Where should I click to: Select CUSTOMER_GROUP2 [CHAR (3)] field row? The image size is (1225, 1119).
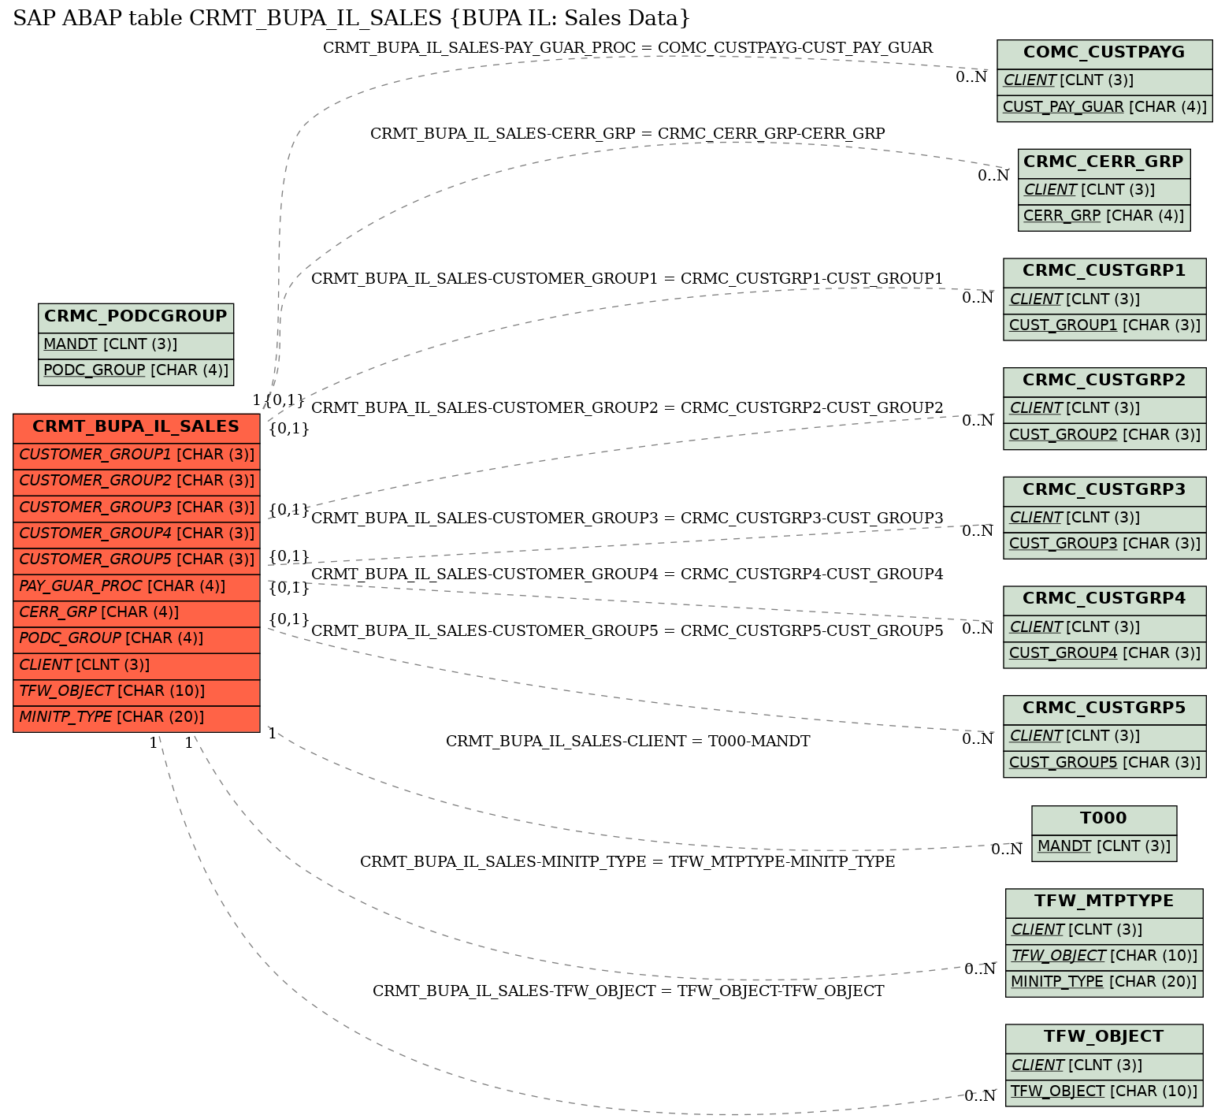point(136,481)
